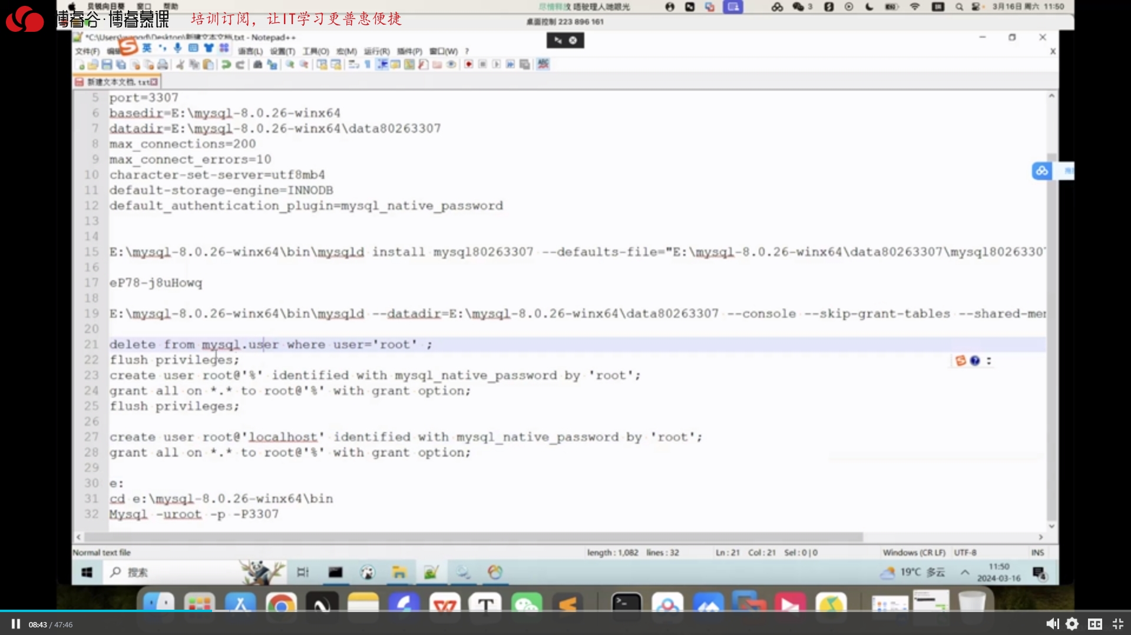This screenshot has width=1131, height=635.
Task: Open Windows (CR LF) line ending selector
Action: click(x=914, y=553)
